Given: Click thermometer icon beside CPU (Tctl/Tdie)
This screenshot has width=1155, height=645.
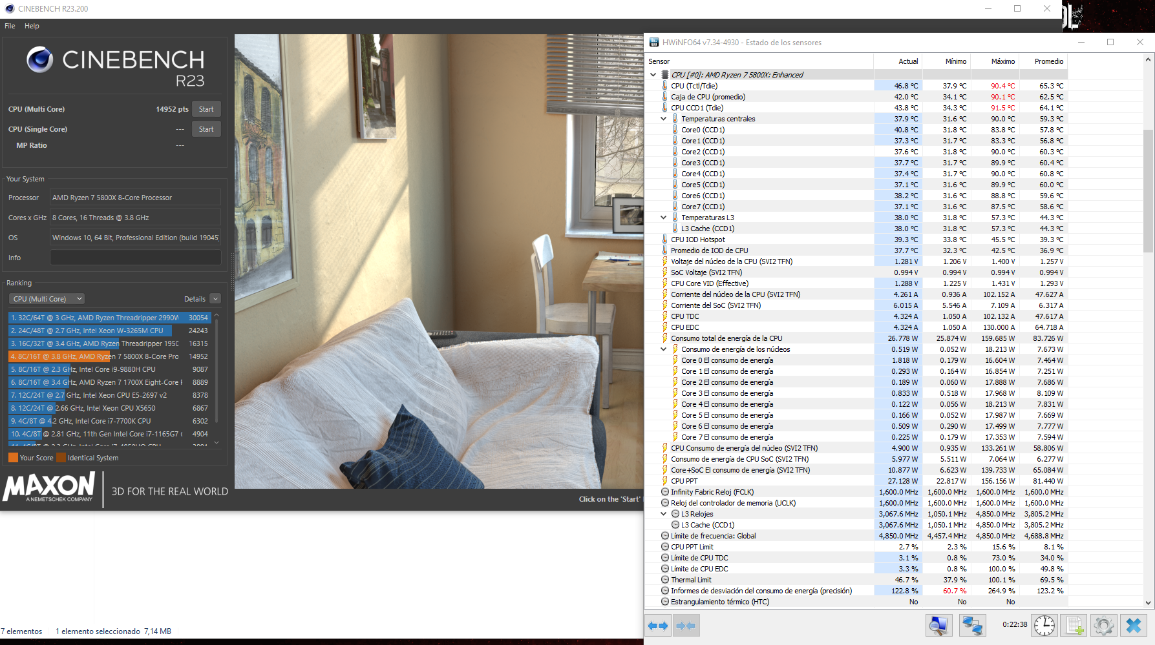Looking at the screenshot, I should (x=664, y=86).
